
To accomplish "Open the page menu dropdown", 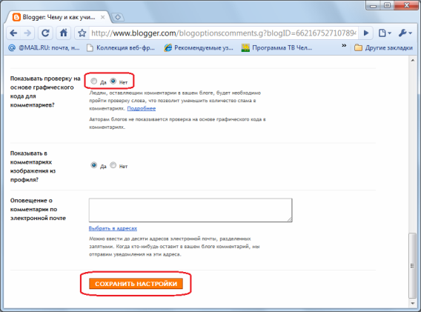I will (385, 33).
